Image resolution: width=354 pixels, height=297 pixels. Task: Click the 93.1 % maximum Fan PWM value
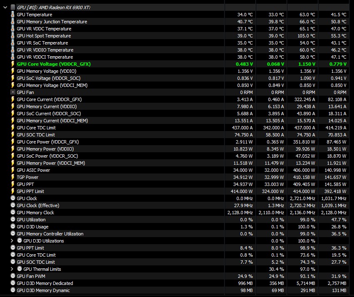(x=308, y=276)
